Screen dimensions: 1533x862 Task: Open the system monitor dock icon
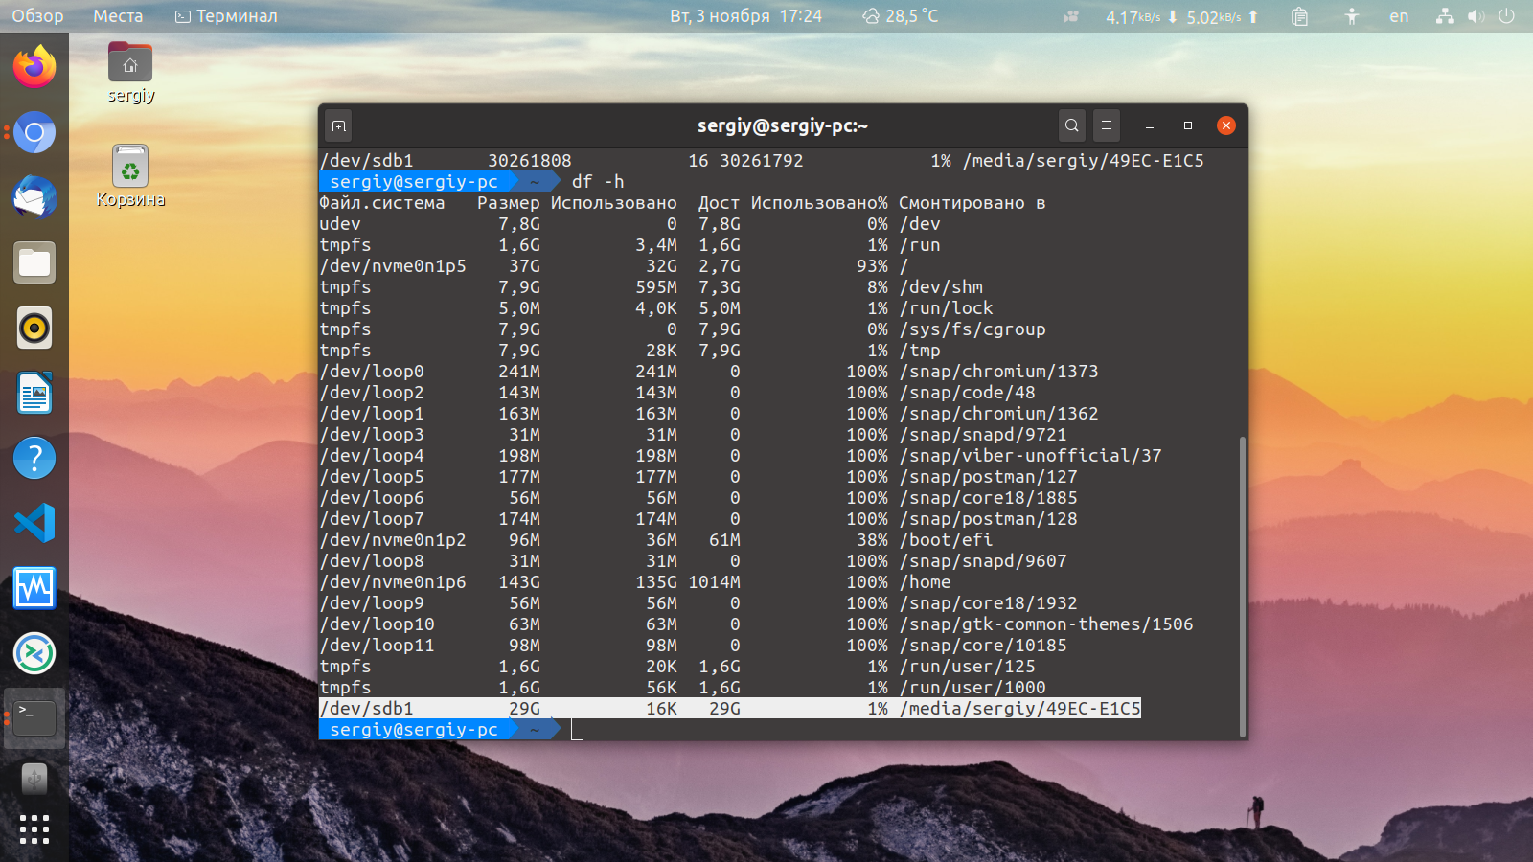(x=34, y=588)
